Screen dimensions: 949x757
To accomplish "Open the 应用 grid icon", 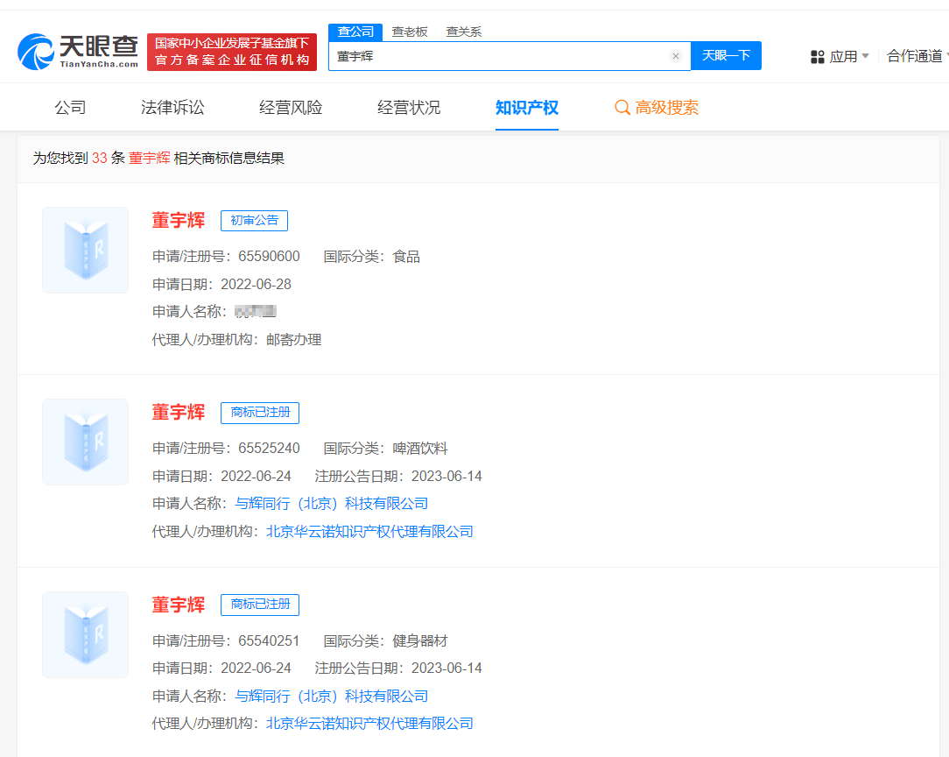I will pyautogui.click(x=818, y=54).
